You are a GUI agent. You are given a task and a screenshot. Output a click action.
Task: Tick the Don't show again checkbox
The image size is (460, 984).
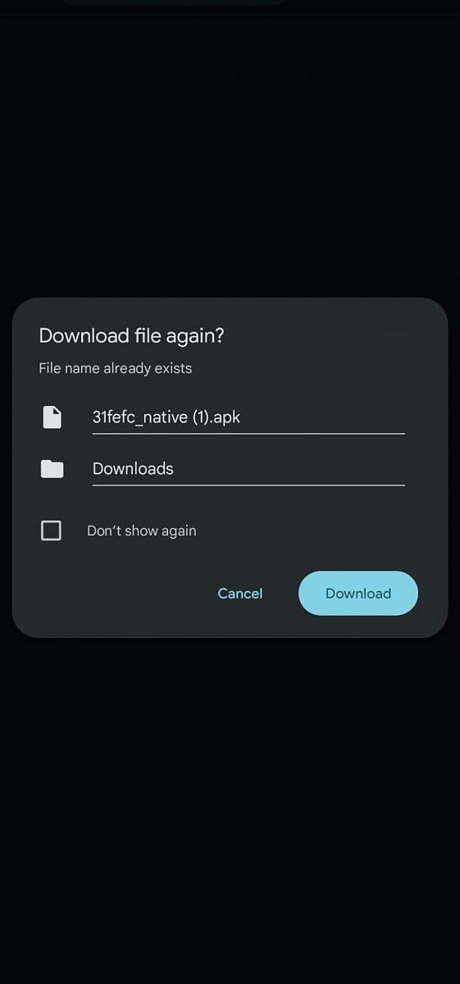coord(51,531)
